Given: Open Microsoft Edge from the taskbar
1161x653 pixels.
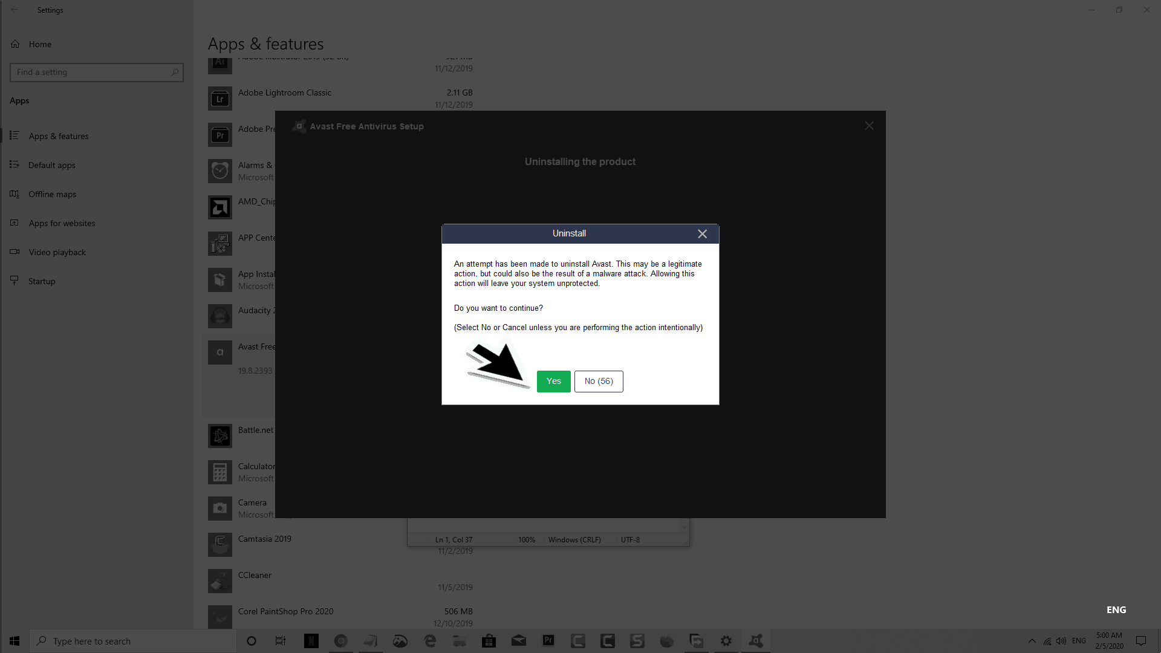Looking at the screenshot, I should coord(430,641).
